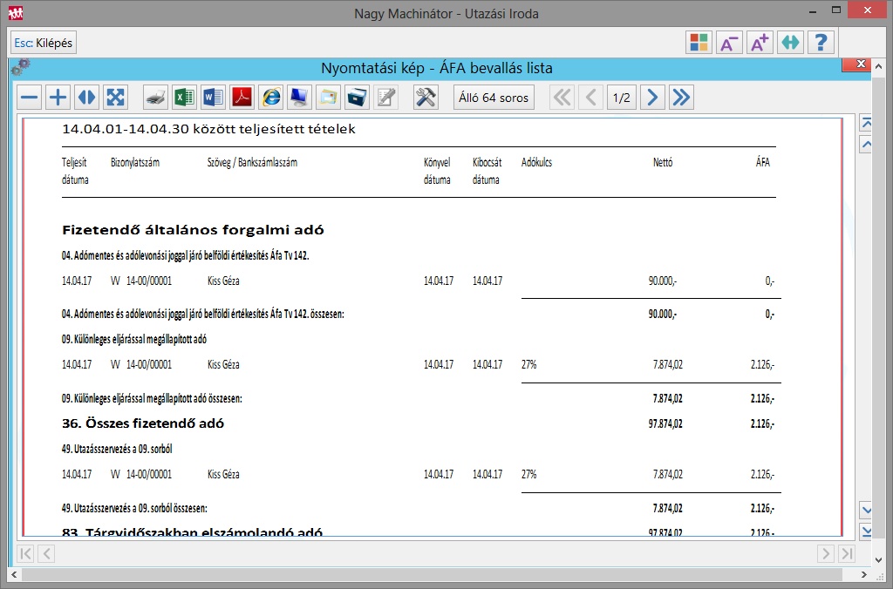
Task: Send the list by email envelope icon
Action: 329,98
